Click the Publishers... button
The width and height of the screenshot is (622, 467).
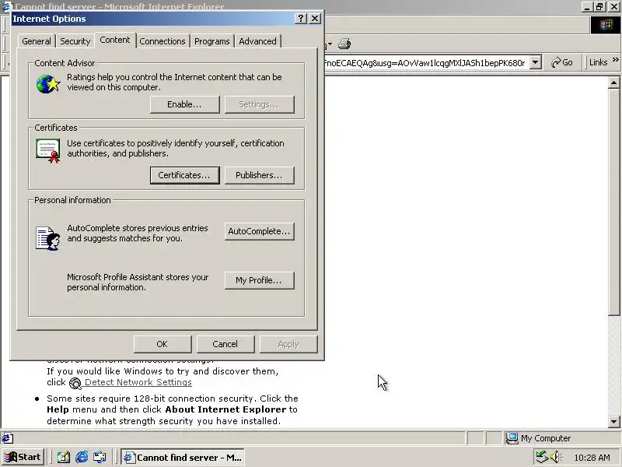click(260, 175)
